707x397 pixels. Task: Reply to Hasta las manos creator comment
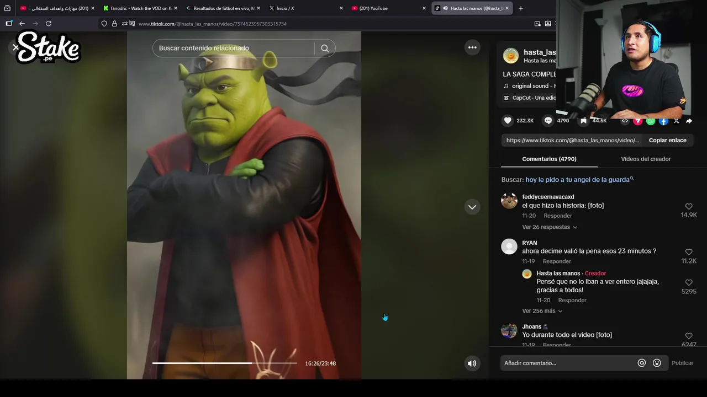click(572, 301)
